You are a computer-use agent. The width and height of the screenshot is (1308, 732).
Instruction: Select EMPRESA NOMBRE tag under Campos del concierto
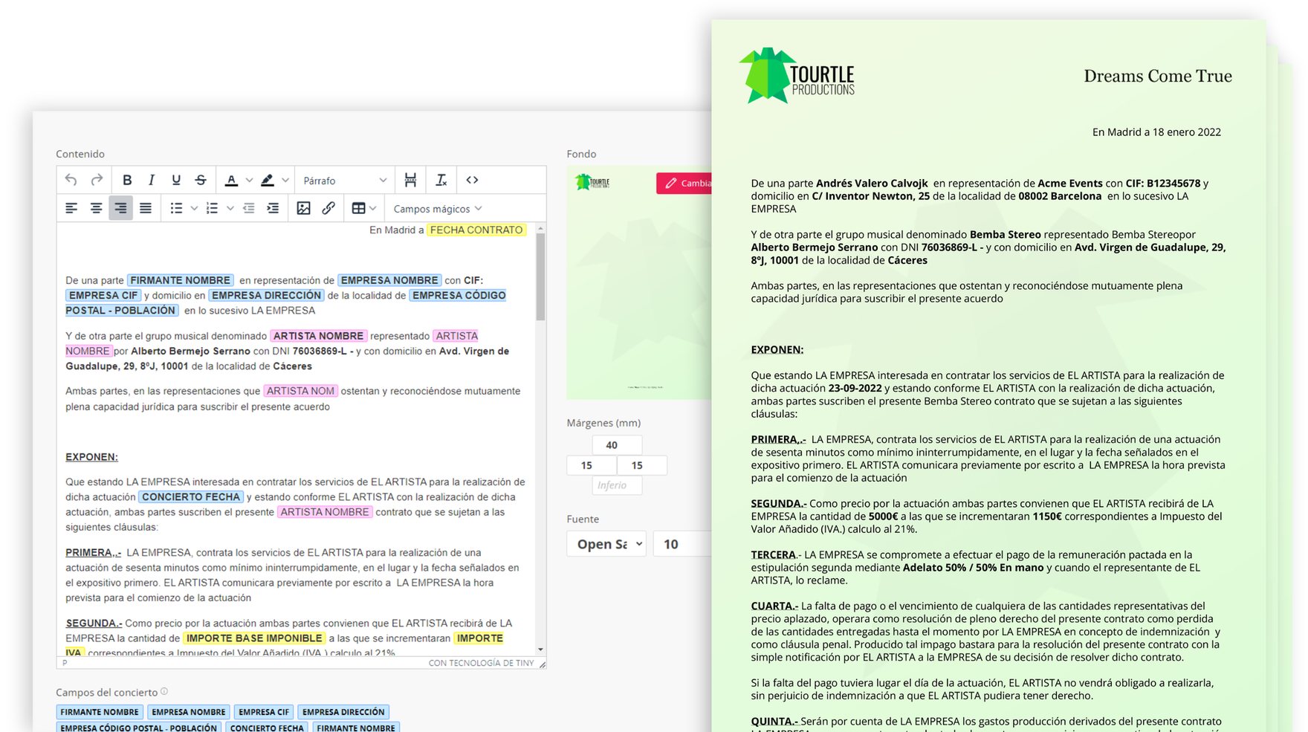[x=189, y=712]
